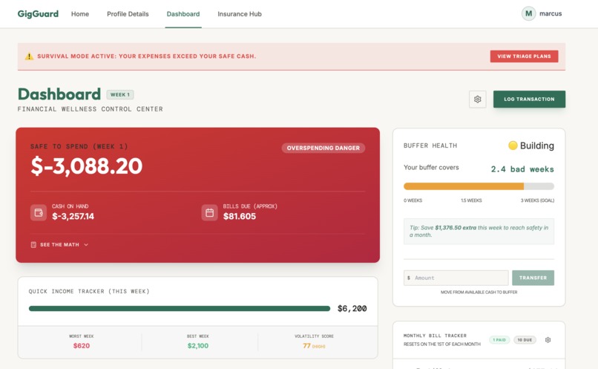Click the Bills Due calendar icon
The width and height of the screenshot is (598, 369).
click(x=209, y=212)
